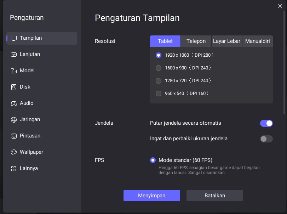This screenshot has height=214, width=287.
Task: Select 1600 x 900 resolution option
Action: point(159,68)
